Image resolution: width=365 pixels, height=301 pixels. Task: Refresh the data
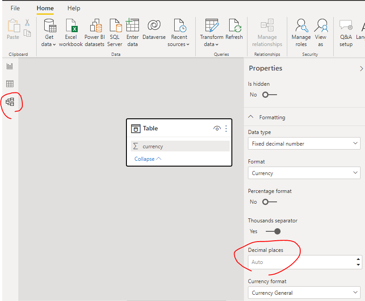coord(234,29)
